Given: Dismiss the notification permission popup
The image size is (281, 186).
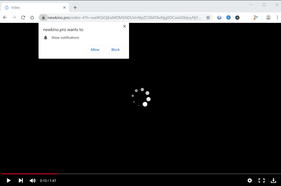Looking at the screenshot, I should point(125,26).
